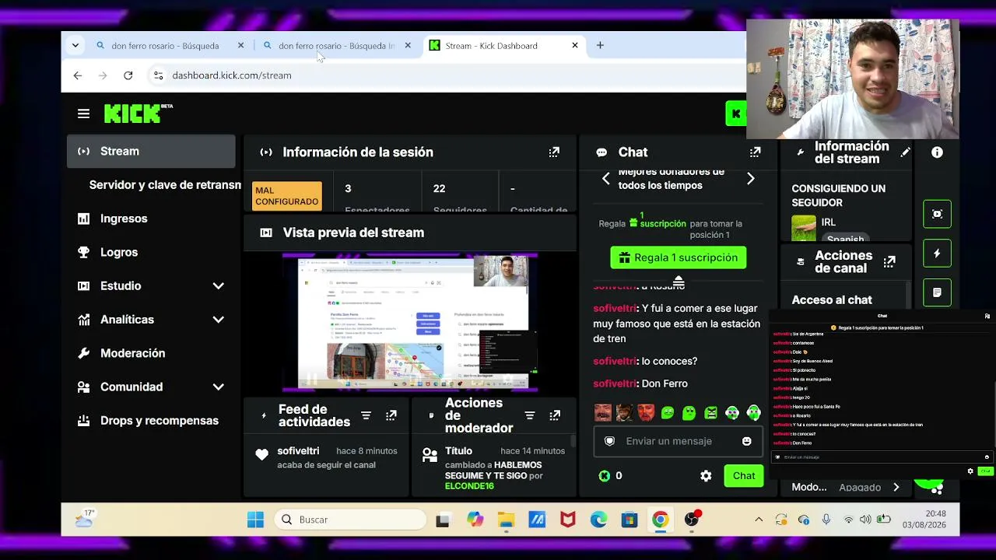Click the 'sofiveltri: Don Ferro' chat message
This screenshot has height=560, width=996.
pos(640,383)
